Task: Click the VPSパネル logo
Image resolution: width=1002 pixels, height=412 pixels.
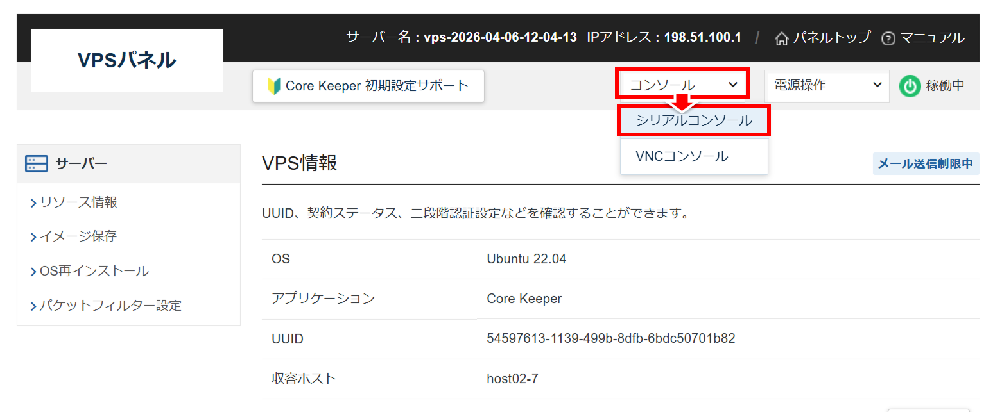Action: [127, 60]
